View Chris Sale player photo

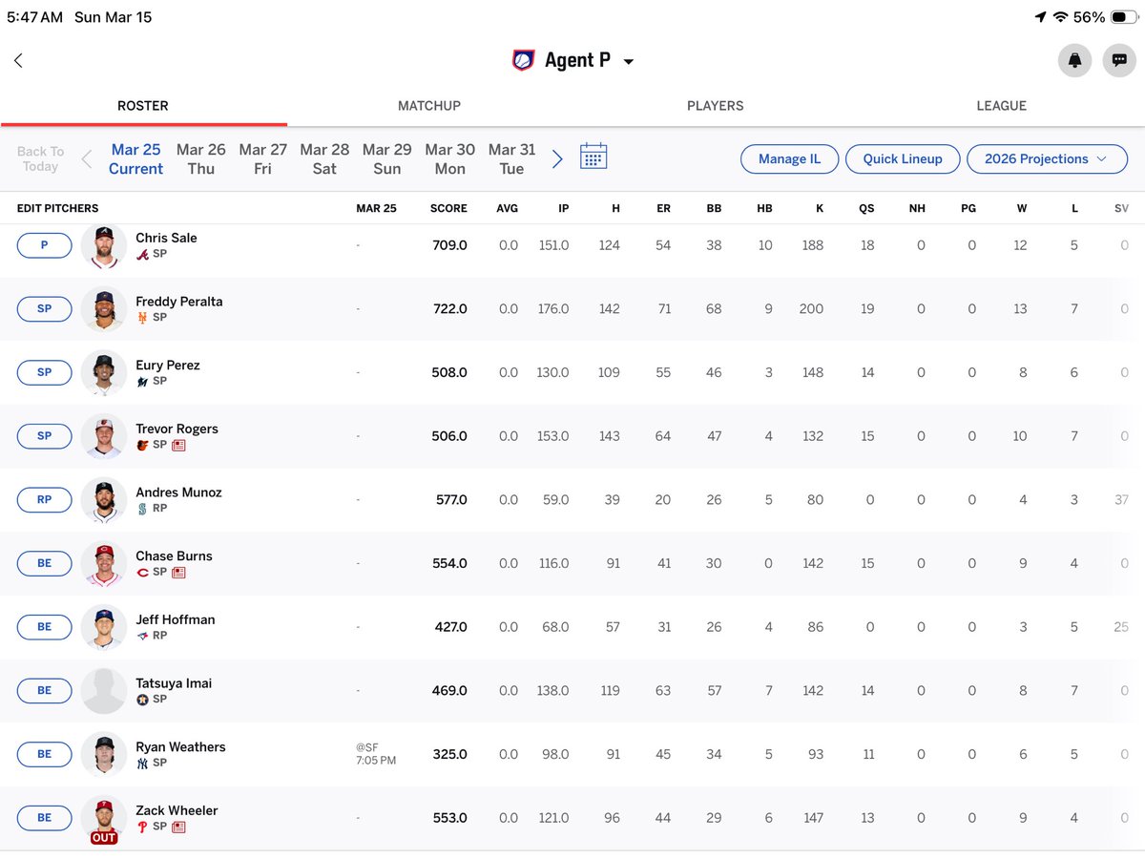click(104, 245)
